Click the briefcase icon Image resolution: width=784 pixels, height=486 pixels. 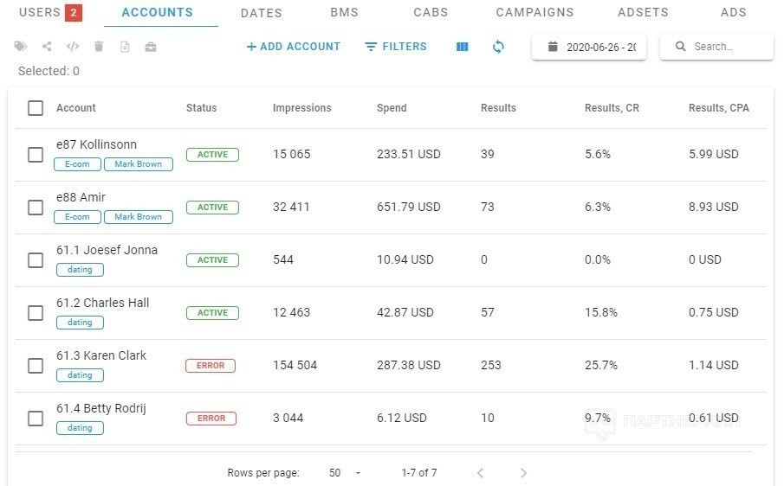click(x=151, y=47)
